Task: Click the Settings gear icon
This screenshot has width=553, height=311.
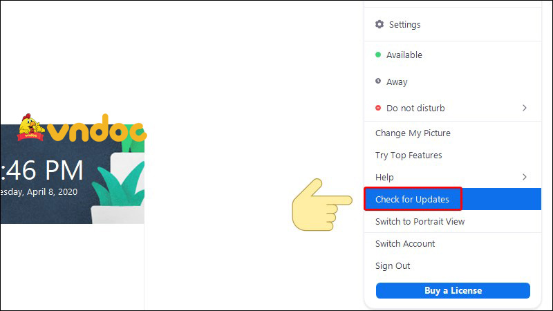Action: 379,25
